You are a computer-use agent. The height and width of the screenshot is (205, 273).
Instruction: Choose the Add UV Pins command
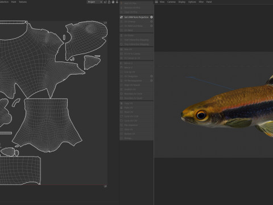[x=136, y=3]
